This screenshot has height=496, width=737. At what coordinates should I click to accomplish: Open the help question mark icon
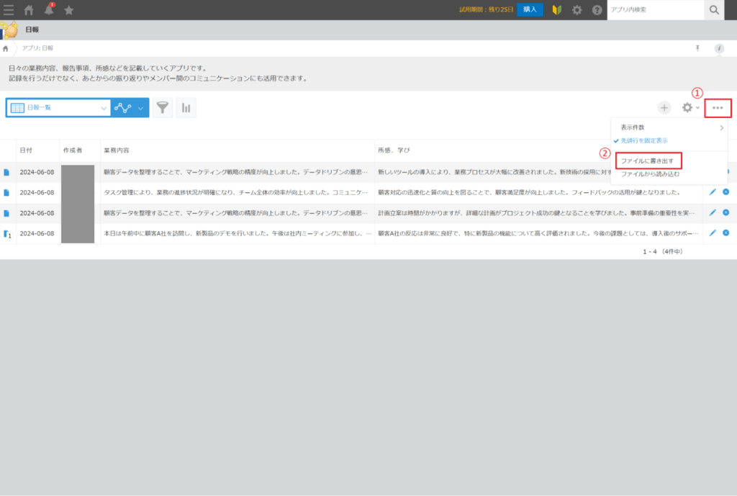(x=597, y=10)
